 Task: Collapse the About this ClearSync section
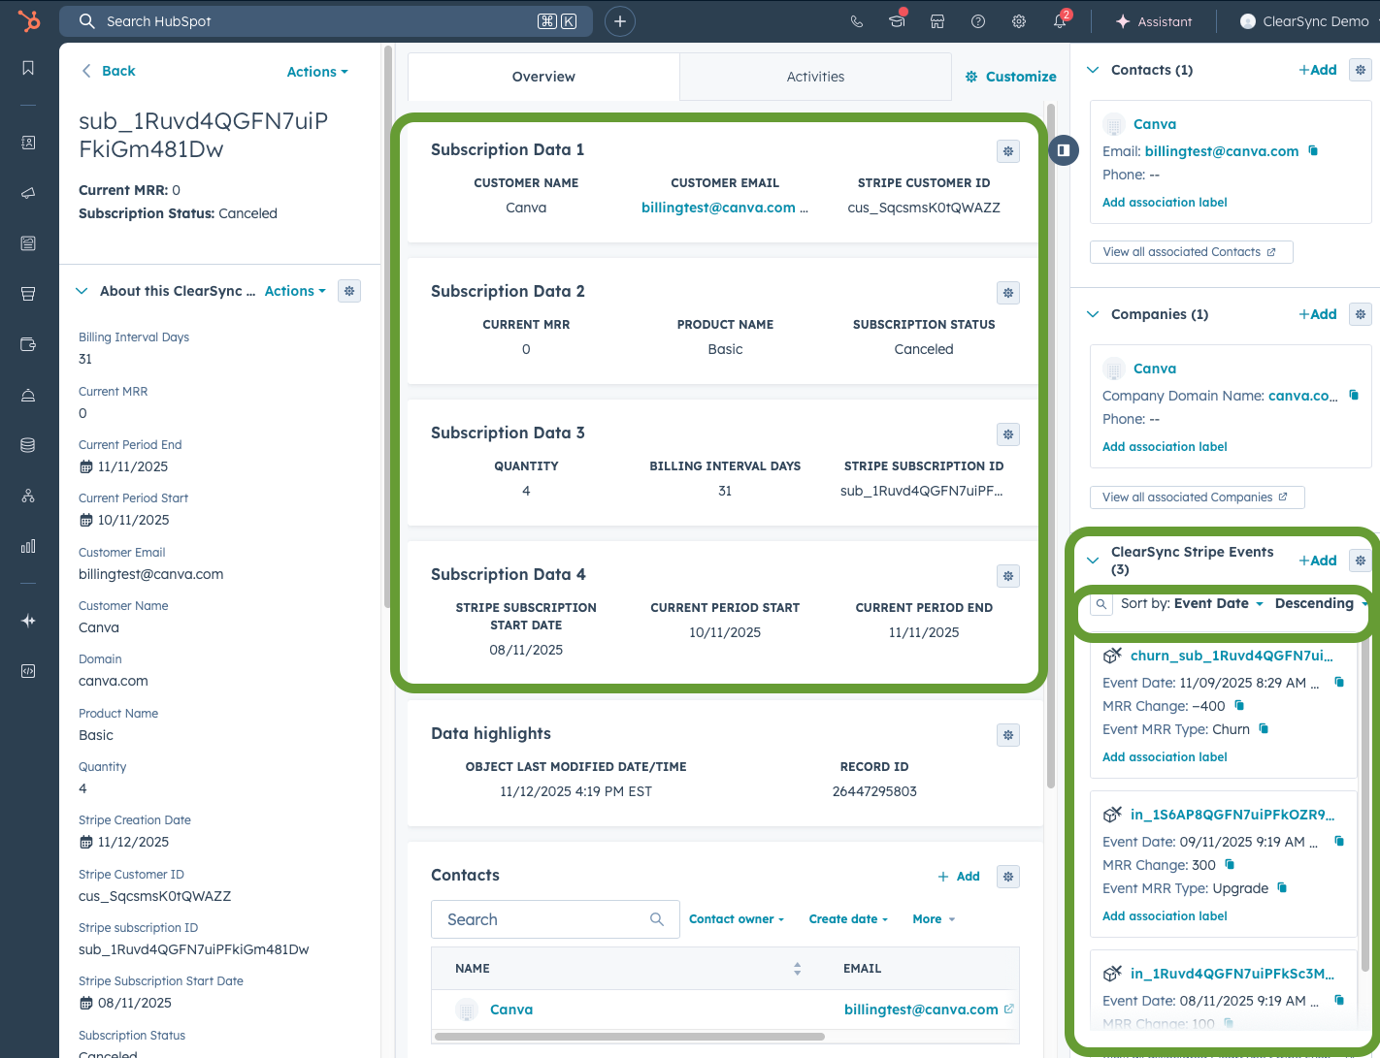(82, 291)
